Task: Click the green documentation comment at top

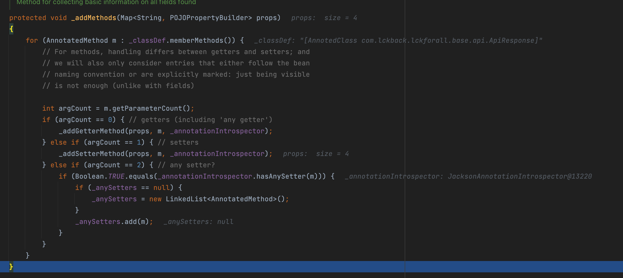Action: (x=106, y=2)
